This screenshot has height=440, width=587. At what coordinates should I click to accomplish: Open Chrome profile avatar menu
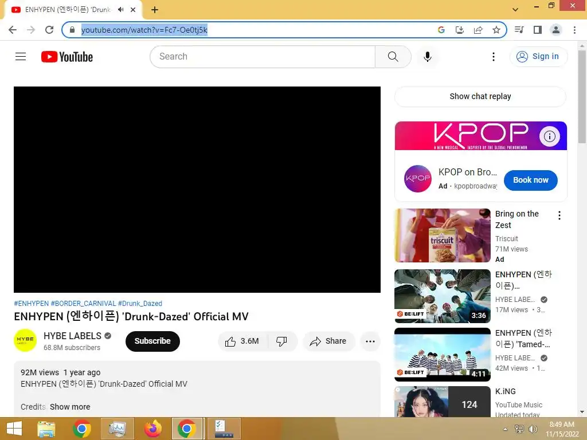pos(556,30)
